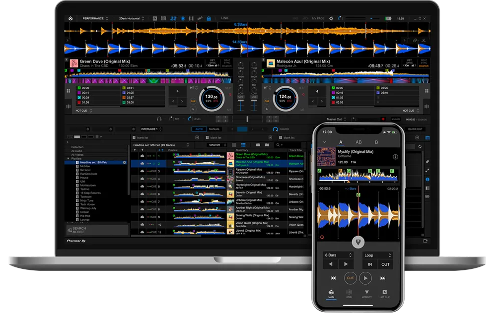Click deck 2 orange CUE button

[267, 101]
